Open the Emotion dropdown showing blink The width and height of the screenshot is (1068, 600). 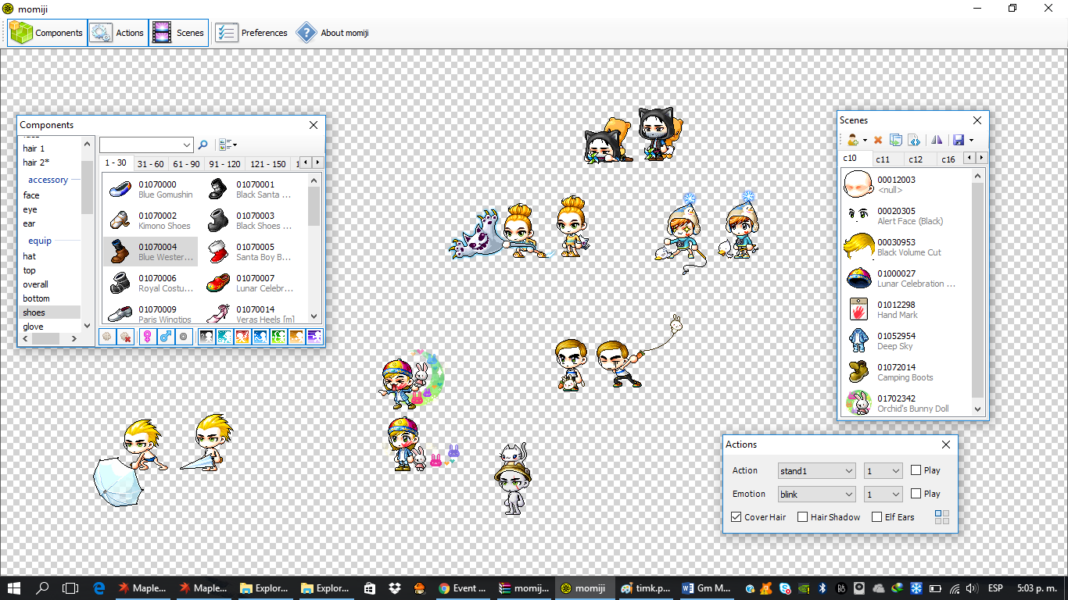(816, 495)
